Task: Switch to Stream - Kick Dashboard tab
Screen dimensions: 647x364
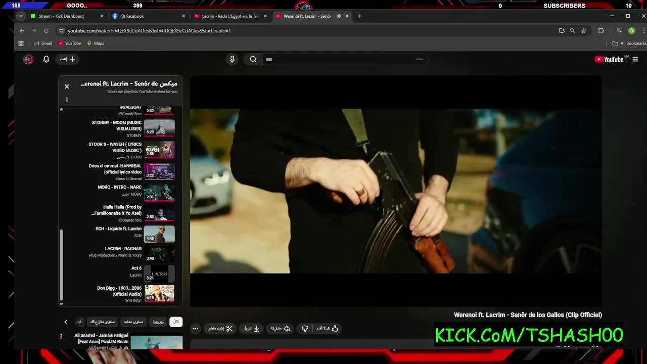Action: (67, 16)
